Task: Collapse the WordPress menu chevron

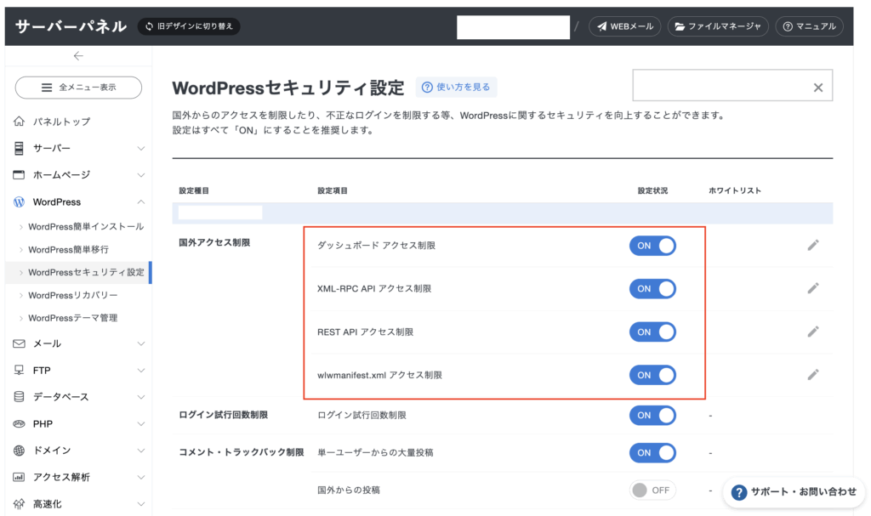Action: pos(141,201)
